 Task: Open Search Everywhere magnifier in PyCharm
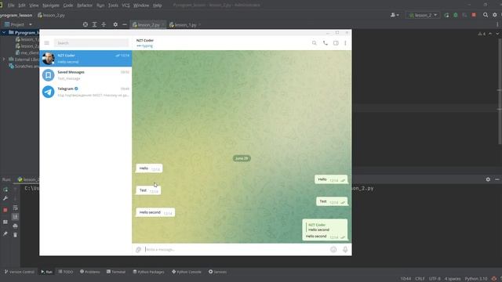coord(486,15)
